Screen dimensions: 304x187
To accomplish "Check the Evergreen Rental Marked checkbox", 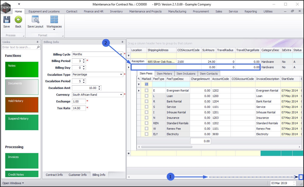I will click(146, 91).
